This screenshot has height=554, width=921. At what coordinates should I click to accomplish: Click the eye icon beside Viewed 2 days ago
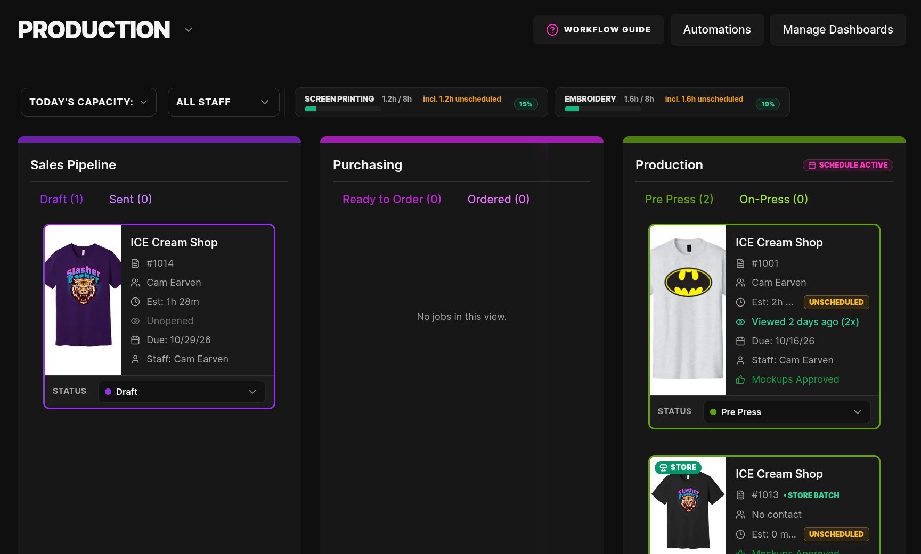(740, 322)
